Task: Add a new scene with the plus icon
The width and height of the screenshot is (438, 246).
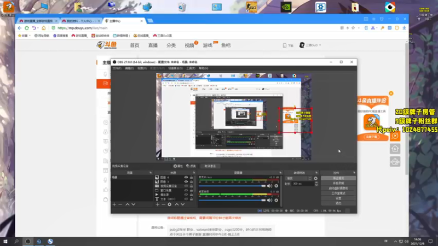Action: coord(114,204)
